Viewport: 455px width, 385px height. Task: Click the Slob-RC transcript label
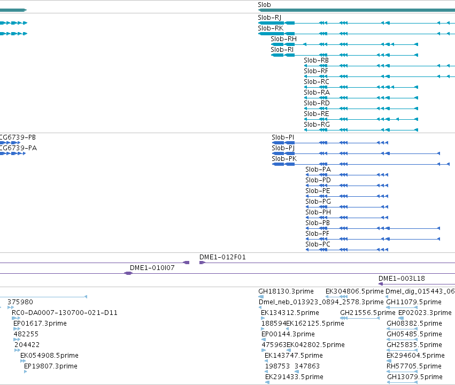317,82
